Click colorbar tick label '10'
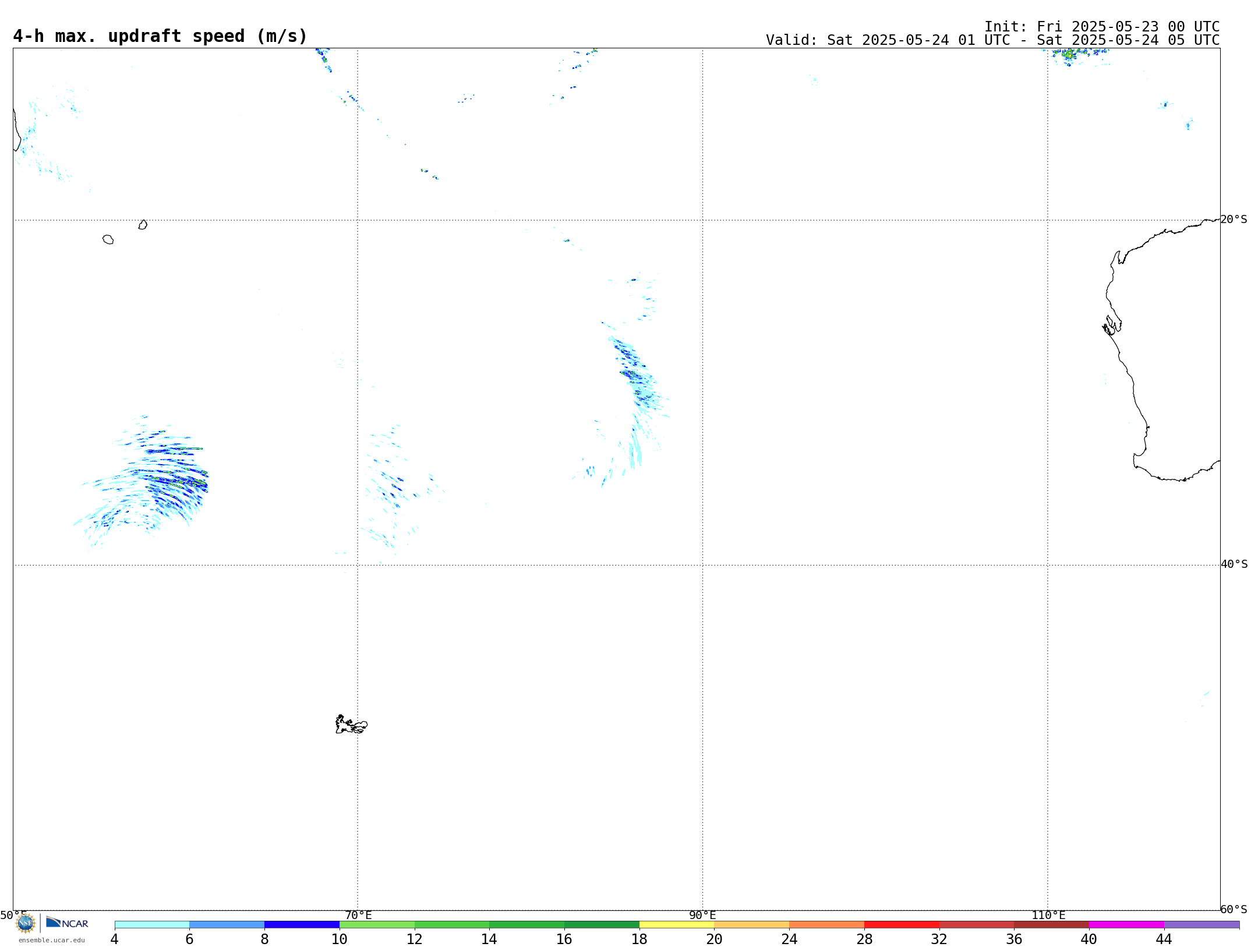 (x=340, y=939)
